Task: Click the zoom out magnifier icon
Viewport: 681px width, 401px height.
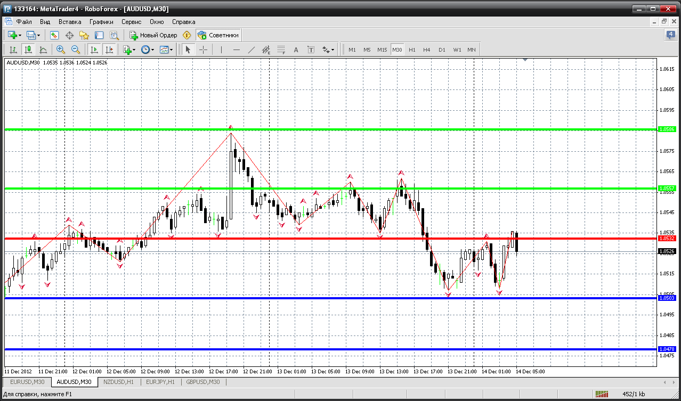Action: point(75,50)
